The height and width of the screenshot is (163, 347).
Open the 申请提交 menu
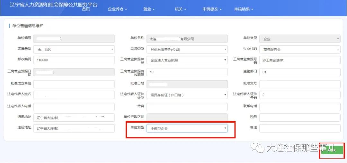pyautogui.click(x=212, y=10)
